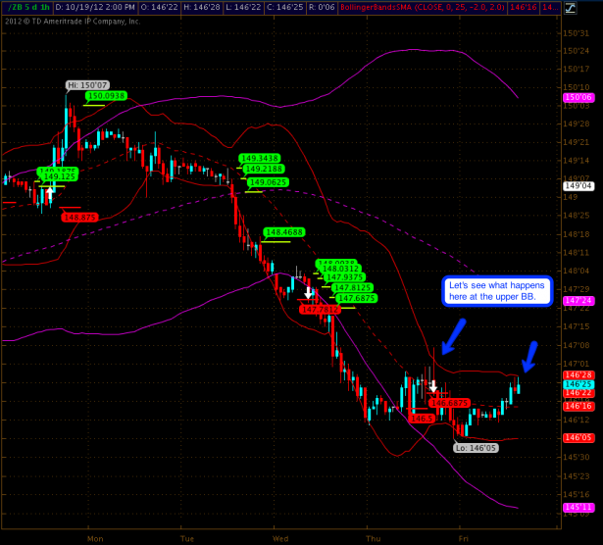
Task: Select the blue upper BB annotation note
Action: point(497,290)
